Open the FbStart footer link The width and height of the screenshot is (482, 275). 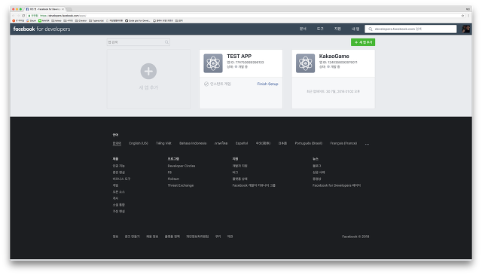pyautogui.click(x=173, y=179)
